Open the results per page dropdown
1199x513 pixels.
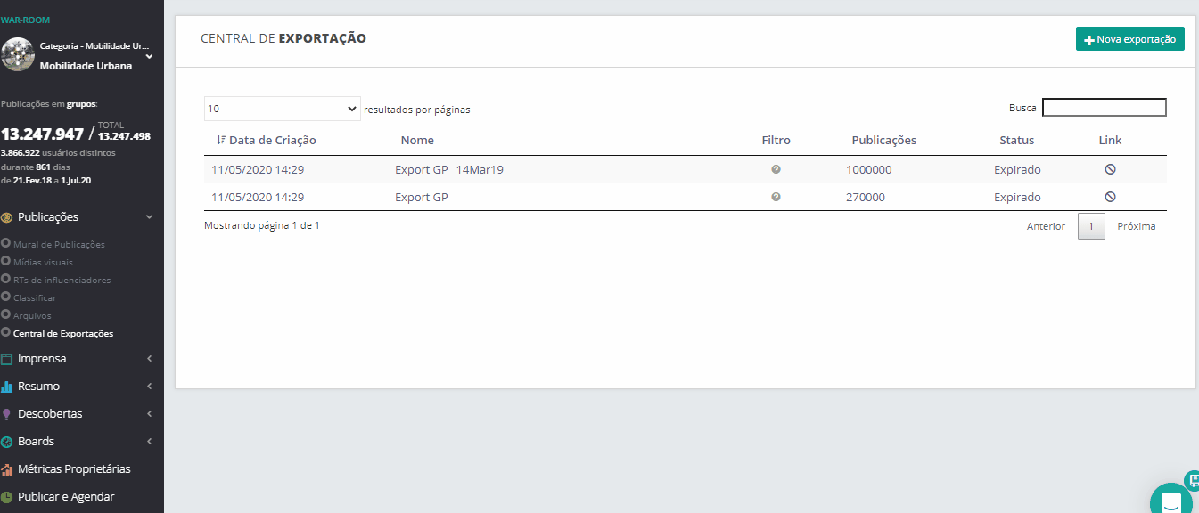pyautogui.click(x=282, y=109)
